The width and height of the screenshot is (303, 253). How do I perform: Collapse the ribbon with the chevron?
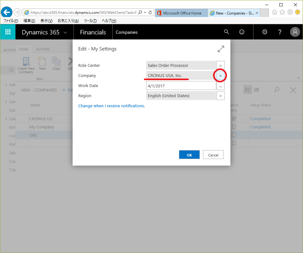click(298, 78)
